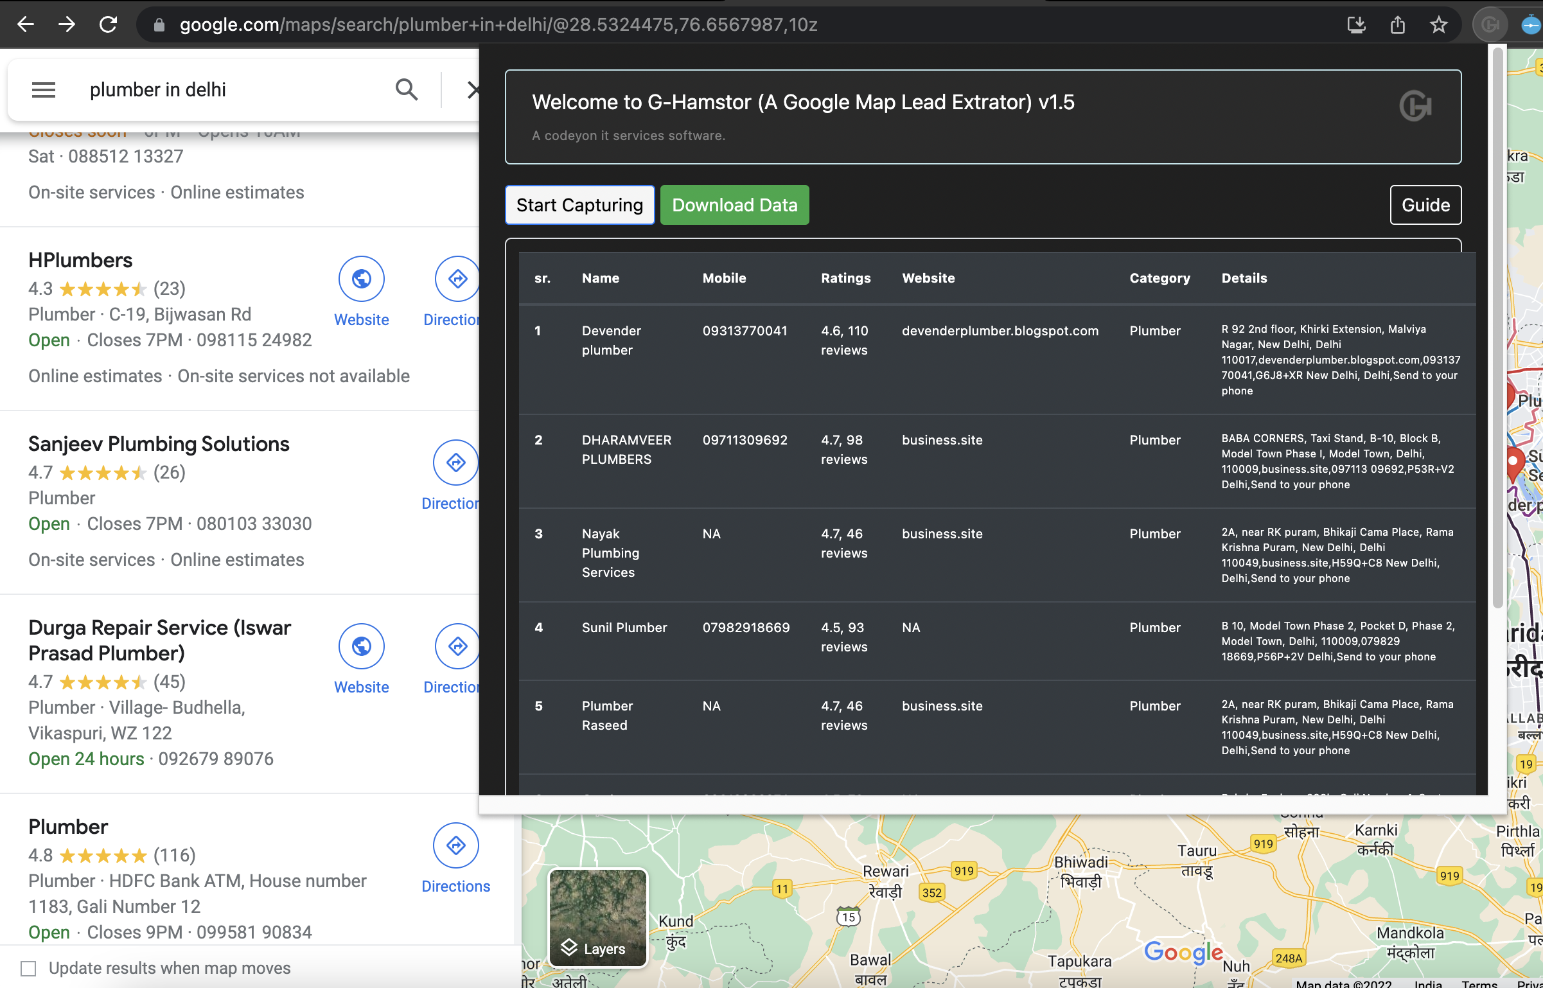Get directions to Plumber listing with 116 reviews

coord(456,845)
